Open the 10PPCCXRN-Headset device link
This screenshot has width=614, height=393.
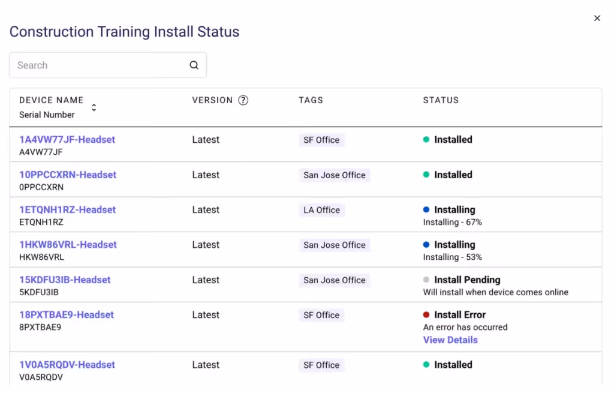(68, 175)
